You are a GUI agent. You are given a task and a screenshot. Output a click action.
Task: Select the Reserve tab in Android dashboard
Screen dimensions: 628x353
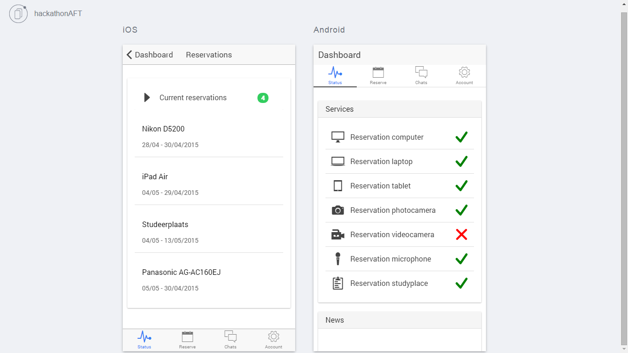378,76
